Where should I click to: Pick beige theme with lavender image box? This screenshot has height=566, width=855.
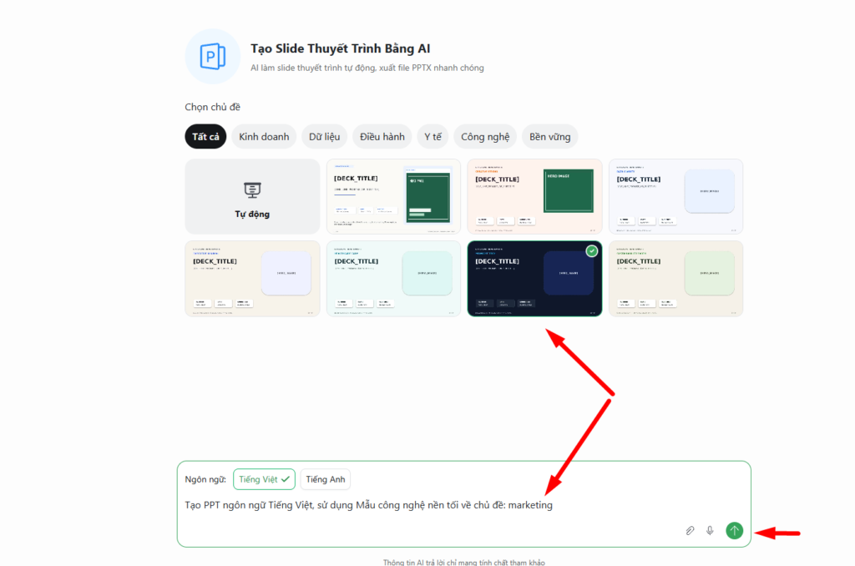[252, 279]
